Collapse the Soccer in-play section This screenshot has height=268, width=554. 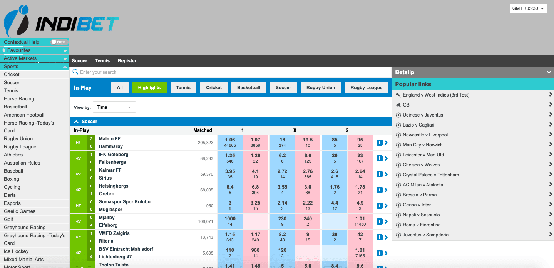click(x=76, y=122)
